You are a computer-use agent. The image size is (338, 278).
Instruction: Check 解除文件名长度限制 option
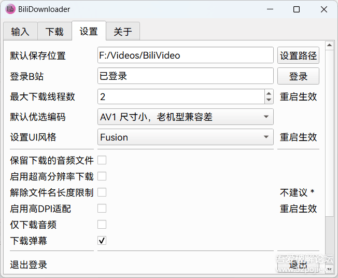pos(102,192)
